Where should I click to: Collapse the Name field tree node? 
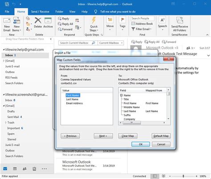point(122,95)
